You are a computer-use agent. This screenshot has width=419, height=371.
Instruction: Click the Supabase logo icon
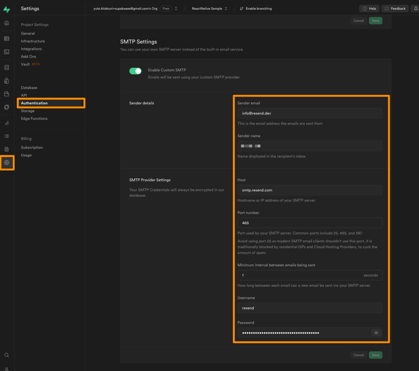(x=7, y=9)
